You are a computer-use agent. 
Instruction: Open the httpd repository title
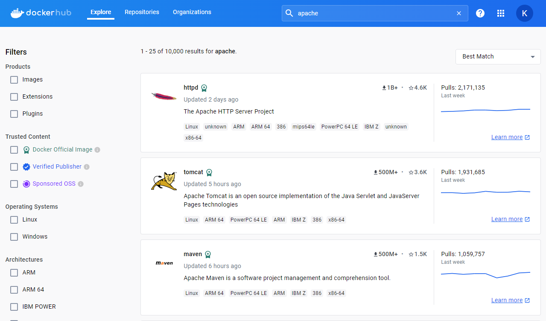pyautogui.click(x=191, y=88)
